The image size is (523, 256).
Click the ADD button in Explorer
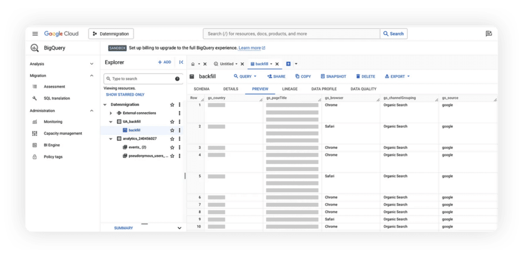pos(165,62)
